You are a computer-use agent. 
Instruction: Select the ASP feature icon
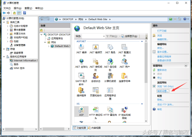pos(81,110)
